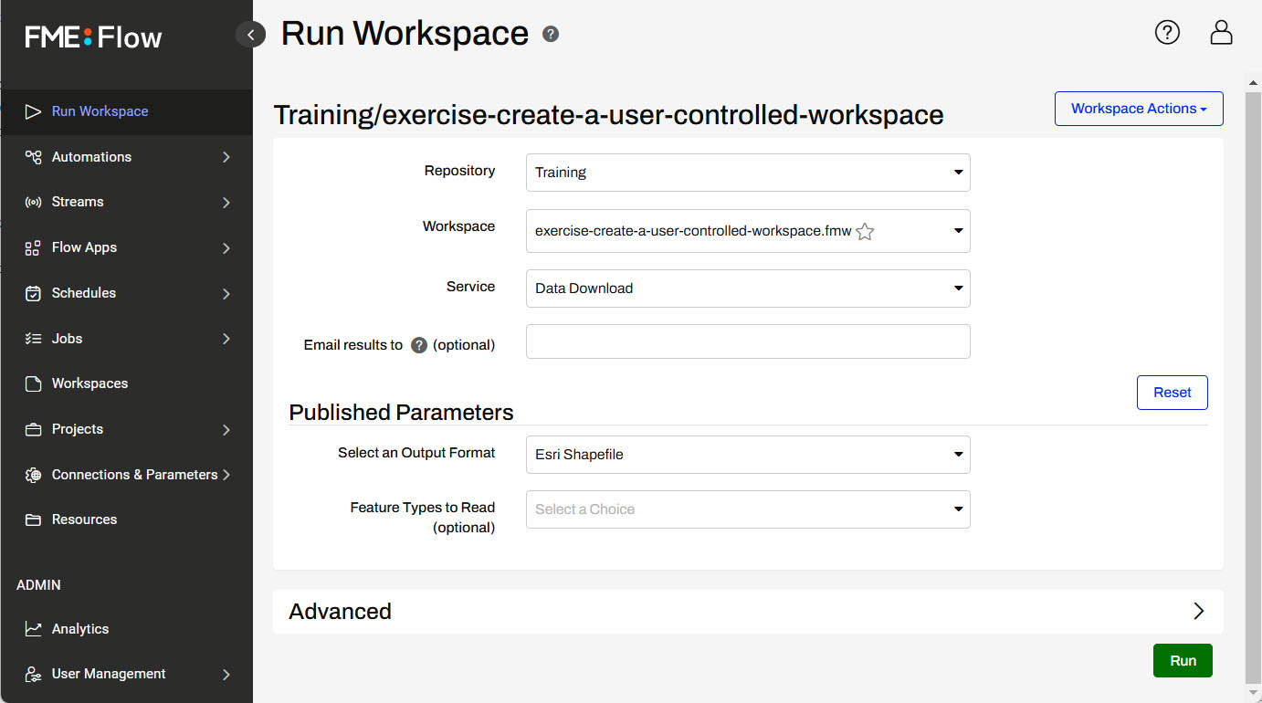Click the Schedules calendar icon
This screenshot has height=703, width=1262.
point(33,293)
